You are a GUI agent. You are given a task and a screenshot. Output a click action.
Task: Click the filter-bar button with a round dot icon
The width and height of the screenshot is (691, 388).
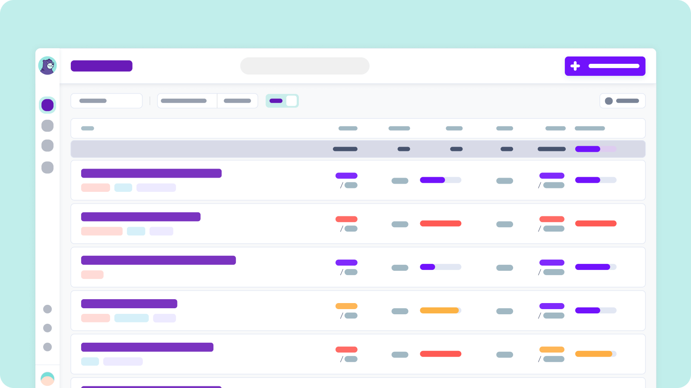[x=622, y=101]
